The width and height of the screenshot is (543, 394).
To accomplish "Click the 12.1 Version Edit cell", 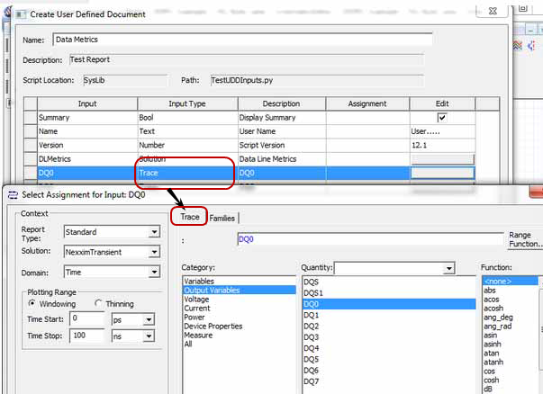I will pos(442,146).
